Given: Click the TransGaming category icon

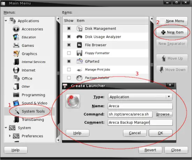Looking at the screenshot, I should point(16,119).
